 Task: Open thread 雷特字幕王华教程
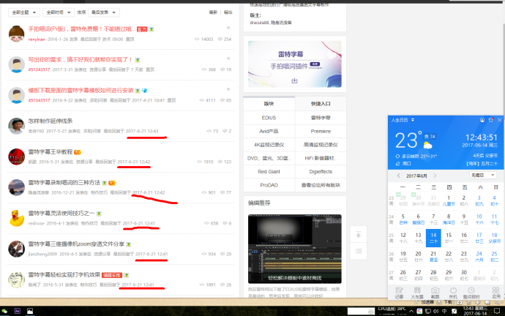(x=50, y=151)
